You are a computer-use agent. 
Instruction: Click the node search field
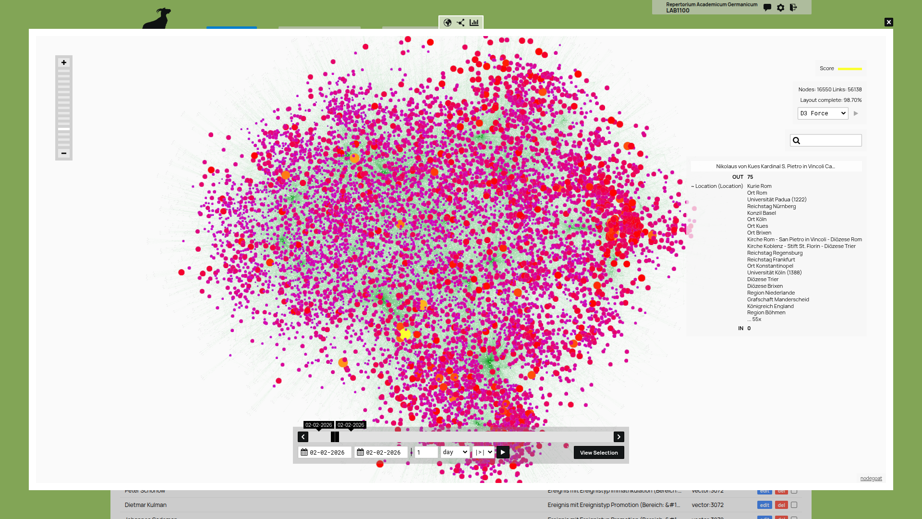(x=831, y=140)
